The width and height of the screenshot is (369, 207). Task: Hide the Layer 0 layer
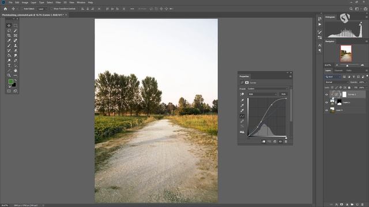coord(327,110)
